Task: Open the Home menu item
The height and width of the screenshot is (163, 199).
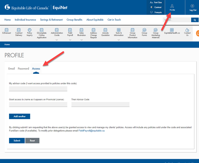Action: tap(7, 20)
